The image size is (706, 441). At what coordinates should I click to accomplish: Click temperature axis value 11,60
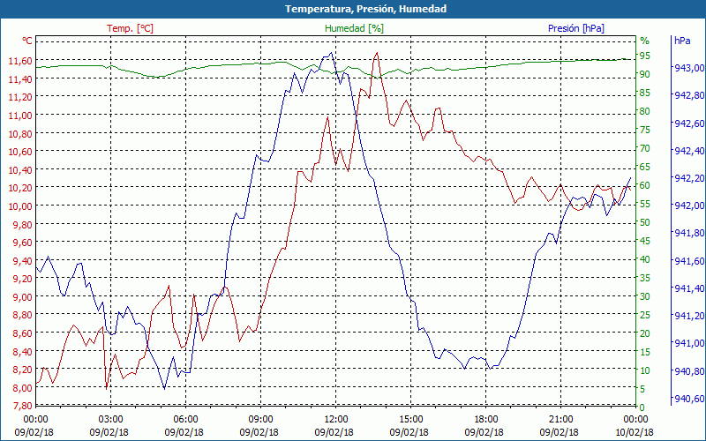tap(20, 61)
